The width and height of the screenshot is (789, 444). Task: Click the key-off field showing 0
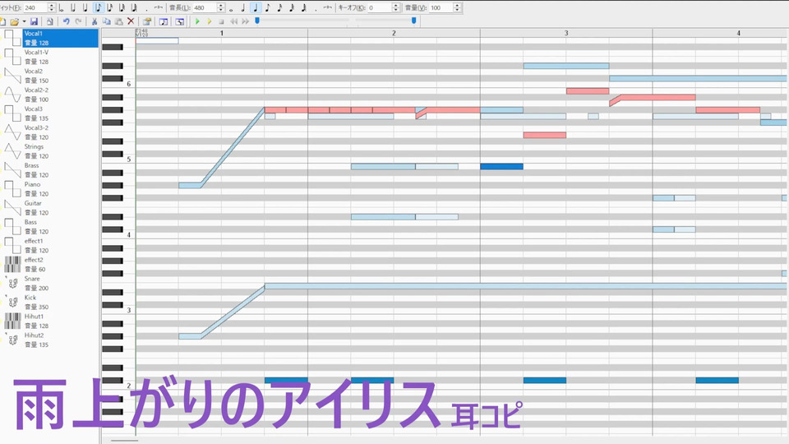click(x=380, y=7)
